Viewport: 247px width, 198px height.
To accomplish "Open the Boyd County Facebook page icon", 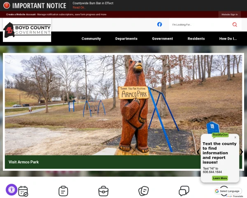I will click(x=159, y=24).
